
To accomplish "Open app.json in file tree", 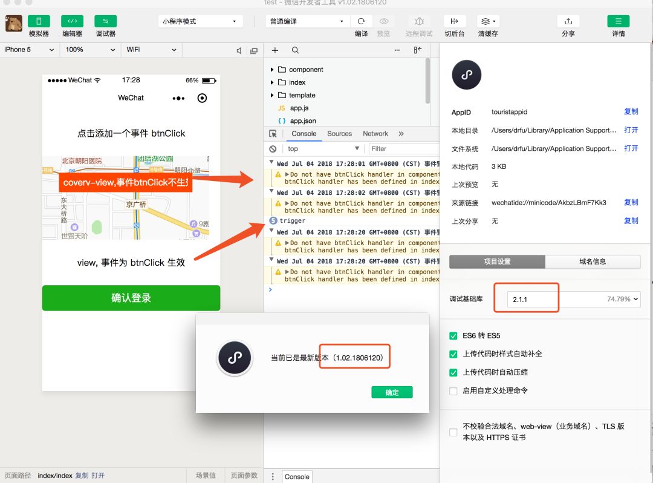I will [x=303, y=121].
